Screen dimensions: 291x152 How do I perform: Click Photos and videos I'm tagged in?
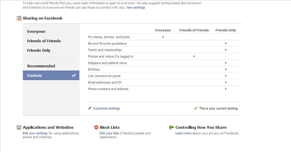(x=111, y=56)
